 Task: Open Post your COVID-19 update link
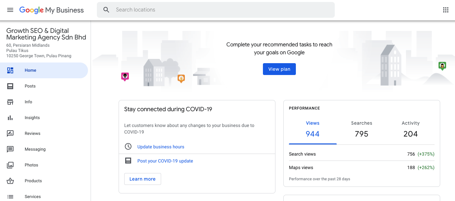pos(165,161)
